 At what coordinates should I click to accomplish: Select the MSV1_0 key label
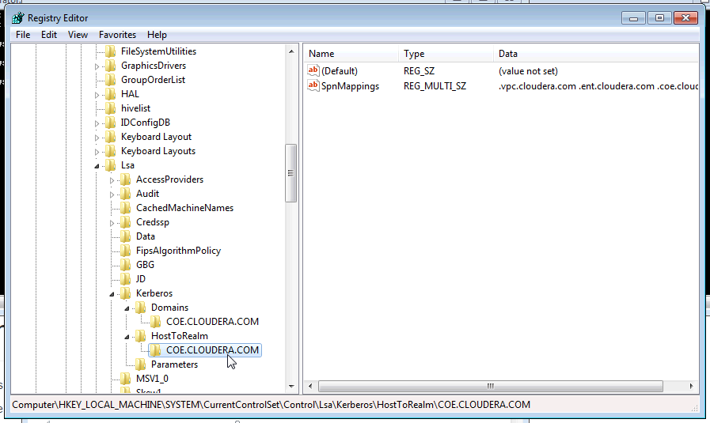[x=152, y=379]
